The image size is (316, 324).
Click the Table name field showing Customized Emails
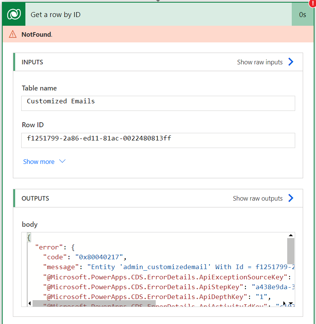pyautogui.click(x=158, y=103)
